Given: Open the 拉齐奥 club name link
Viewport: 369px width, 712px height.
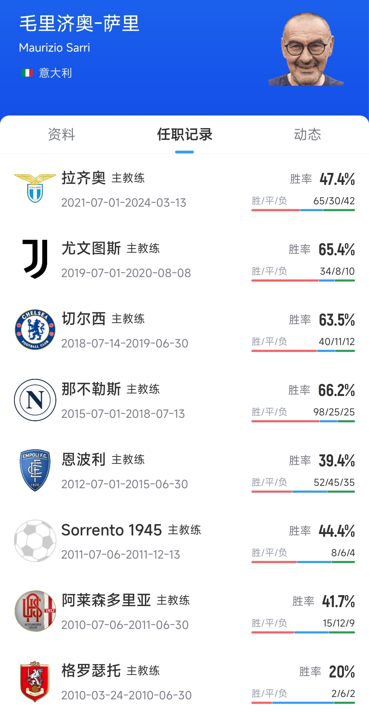Looking at the screenshot, I should pyautogui.click(x=83, y=178).
